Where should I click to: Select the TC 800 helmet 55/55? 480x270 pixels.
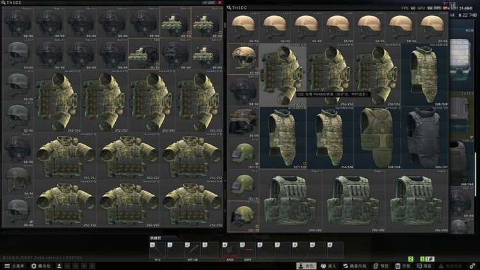coord(144,54)
